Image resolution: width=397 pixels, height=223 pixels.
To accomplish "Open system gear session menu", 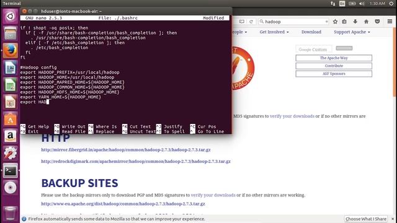I will coord(391,3).
